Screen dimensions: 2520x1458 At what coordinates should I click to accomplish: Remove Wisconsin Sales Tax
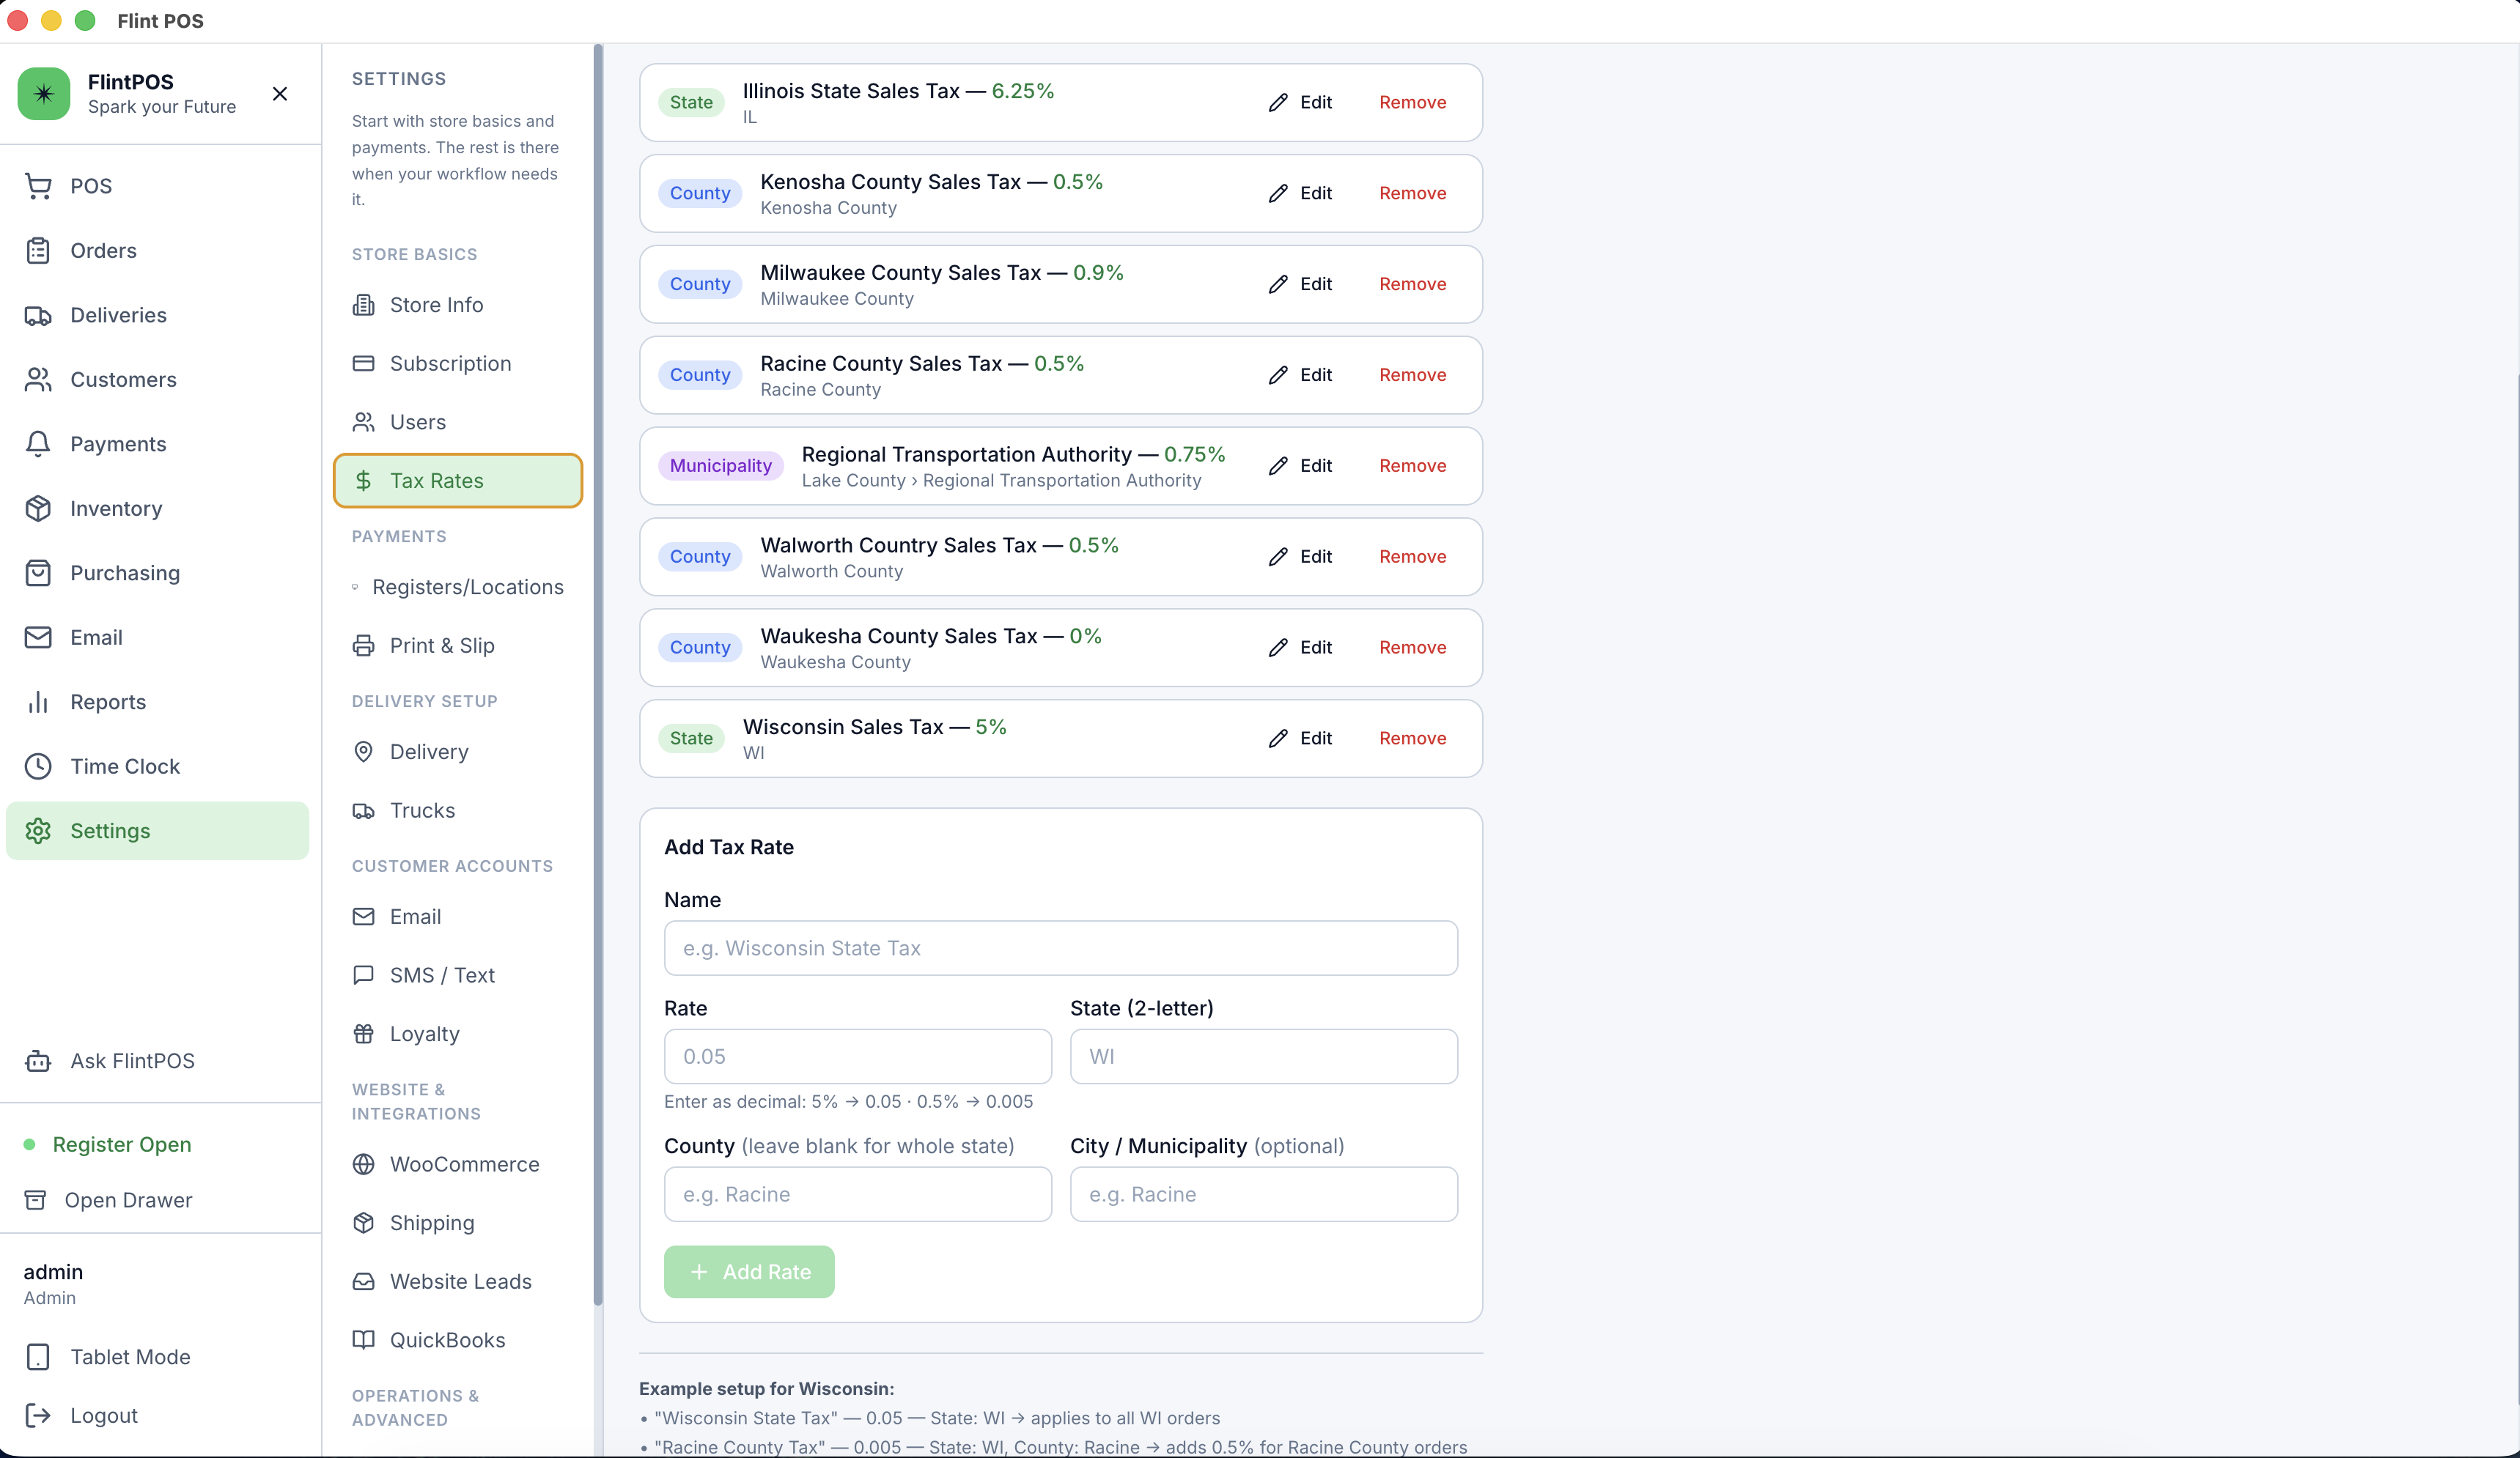coord(1412,739)
